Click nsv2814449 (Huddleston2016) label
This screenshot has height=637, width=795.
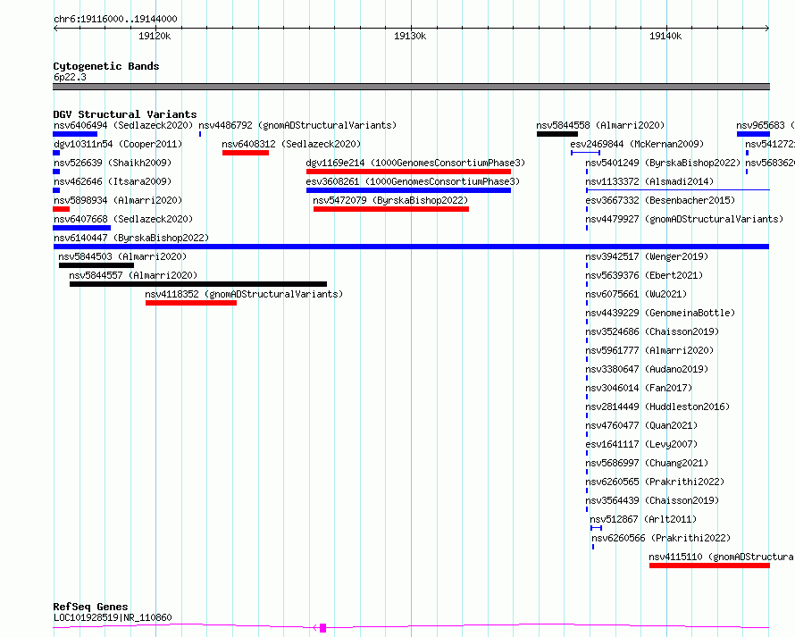pyautogui.click(x=657, y=407)
